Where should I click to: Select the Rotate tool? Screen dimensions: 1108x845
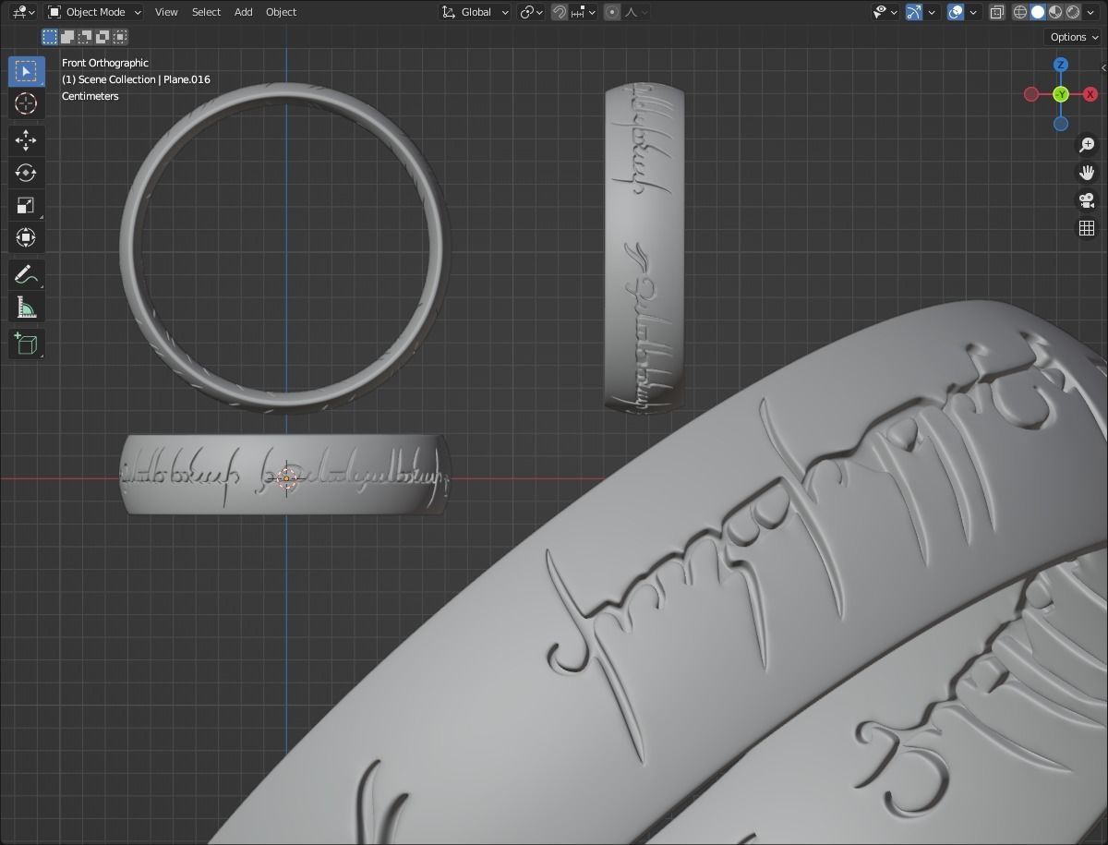[26, 173]
